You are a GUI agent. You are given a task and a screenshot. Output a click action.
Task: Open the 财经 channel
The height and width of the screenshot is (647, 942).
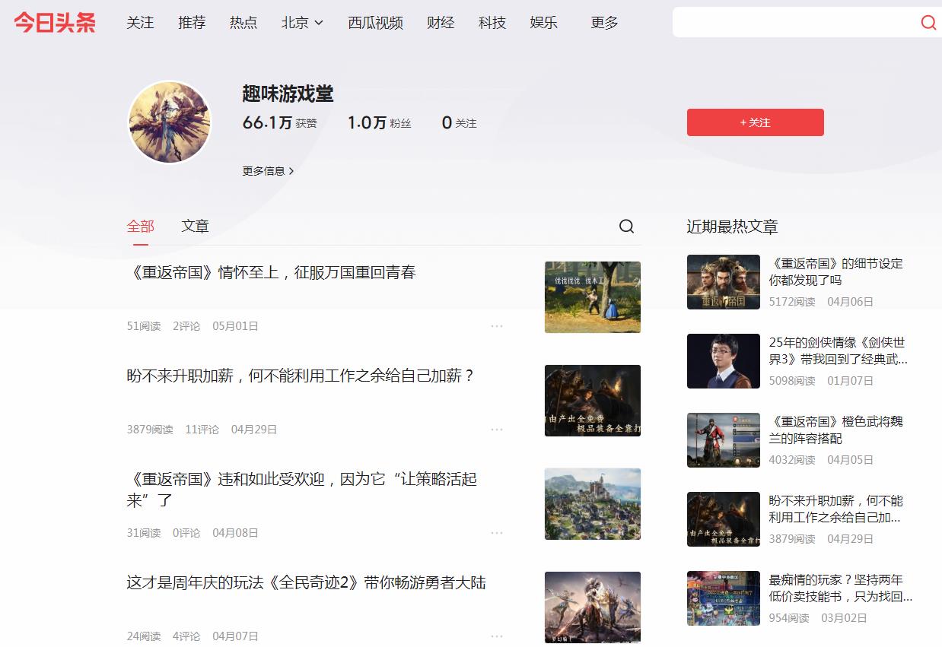point(441,23)
